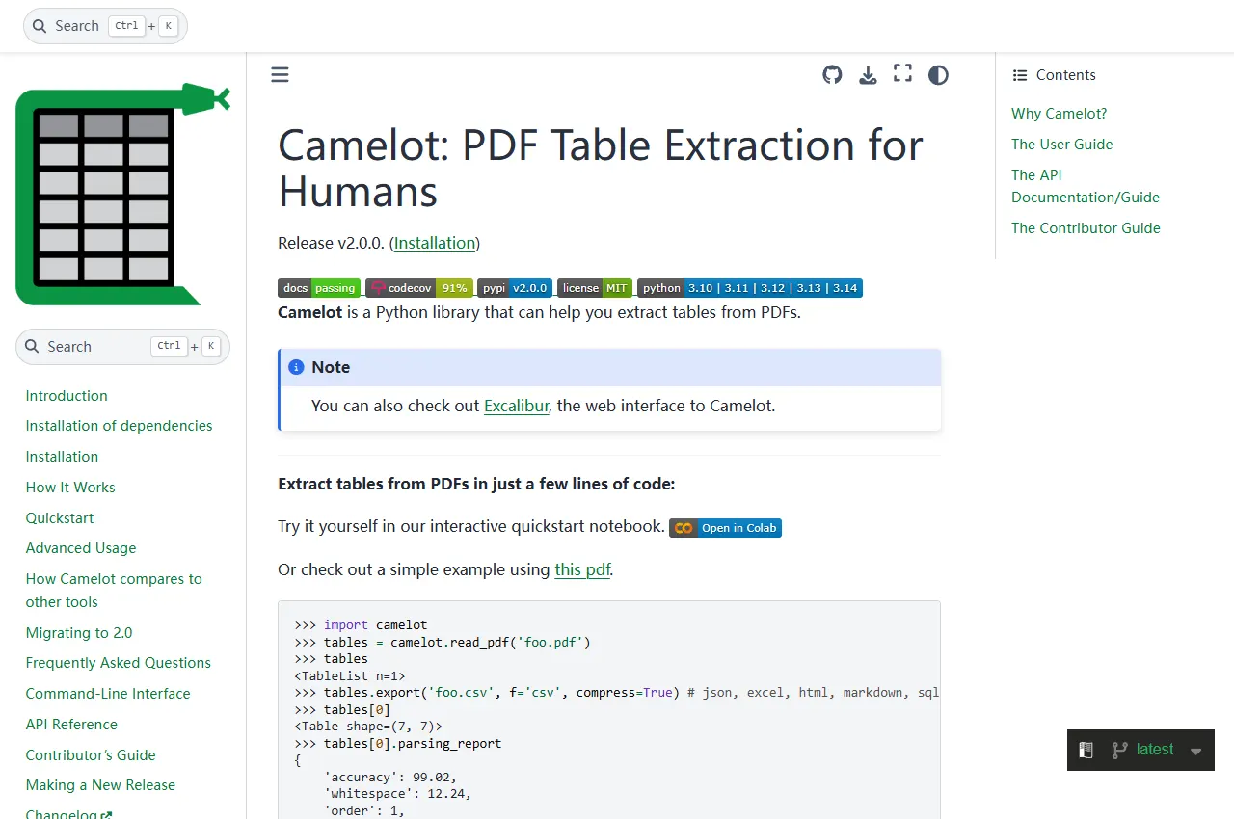
Task: Click the "'accuracy': 99.02," line
Action: tap(390, 777)
